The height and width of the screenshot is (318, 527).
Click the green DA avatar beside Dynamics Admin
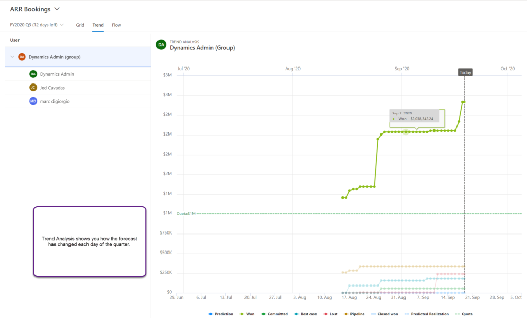33,74
